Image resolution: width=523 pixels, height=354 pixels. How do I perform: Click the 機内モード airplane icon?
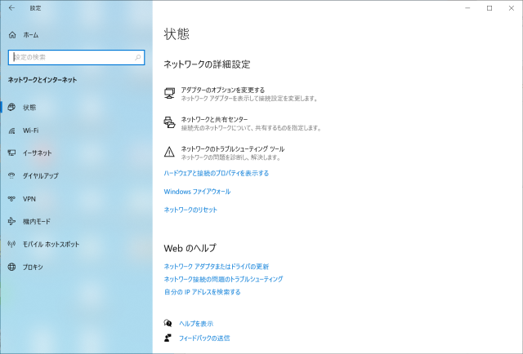click(x=11, y=222)
